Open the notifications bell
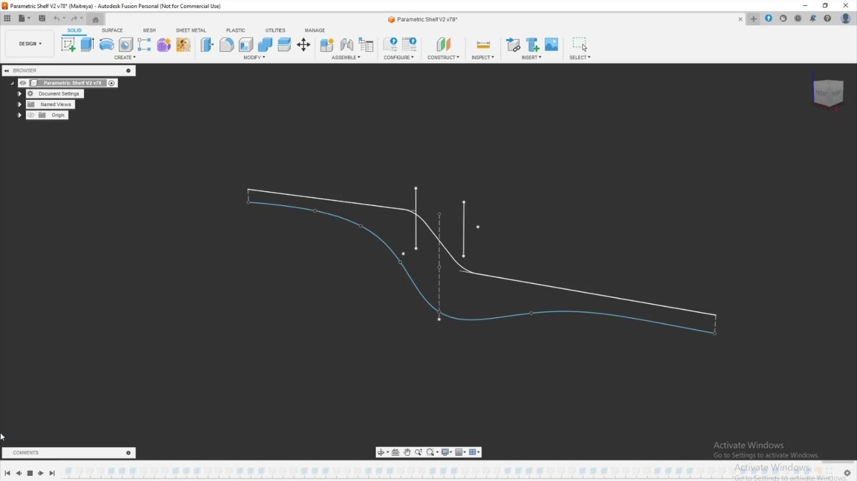 pyautogui.click(x=813, y=18)
